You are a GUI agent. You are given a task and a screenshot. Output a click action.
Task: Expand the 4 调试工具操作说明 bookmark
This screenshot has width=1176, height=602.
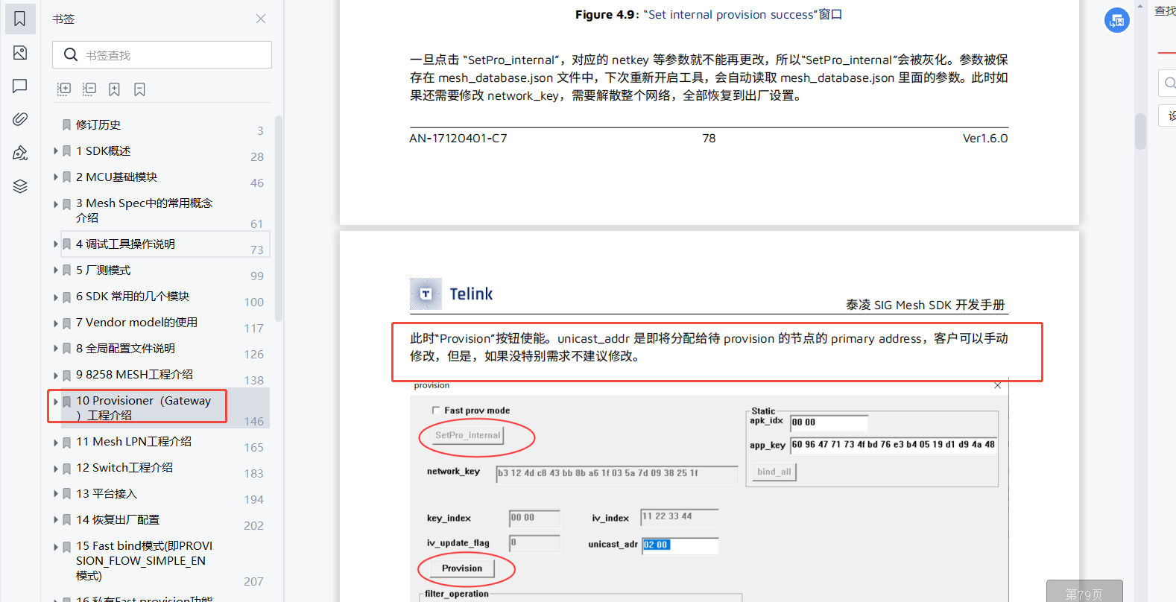point(56,244)
